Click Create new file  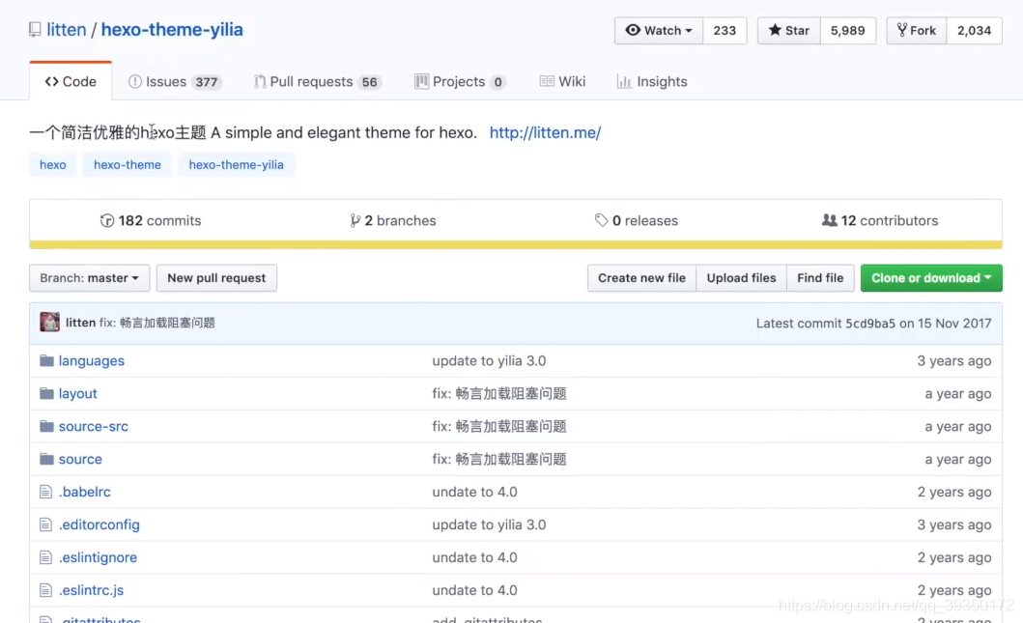click(x=641, y=278)
